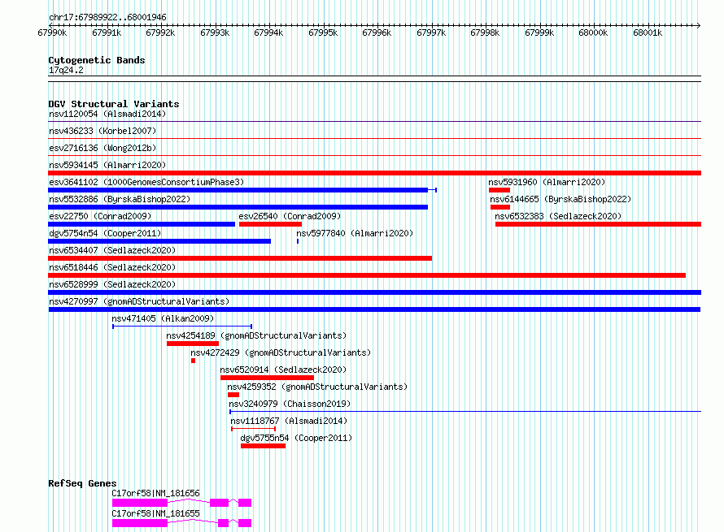This screenshot has height=532, width=724.
Task: Click the small nsv4272429 red marker
Action: click(193, 361)
